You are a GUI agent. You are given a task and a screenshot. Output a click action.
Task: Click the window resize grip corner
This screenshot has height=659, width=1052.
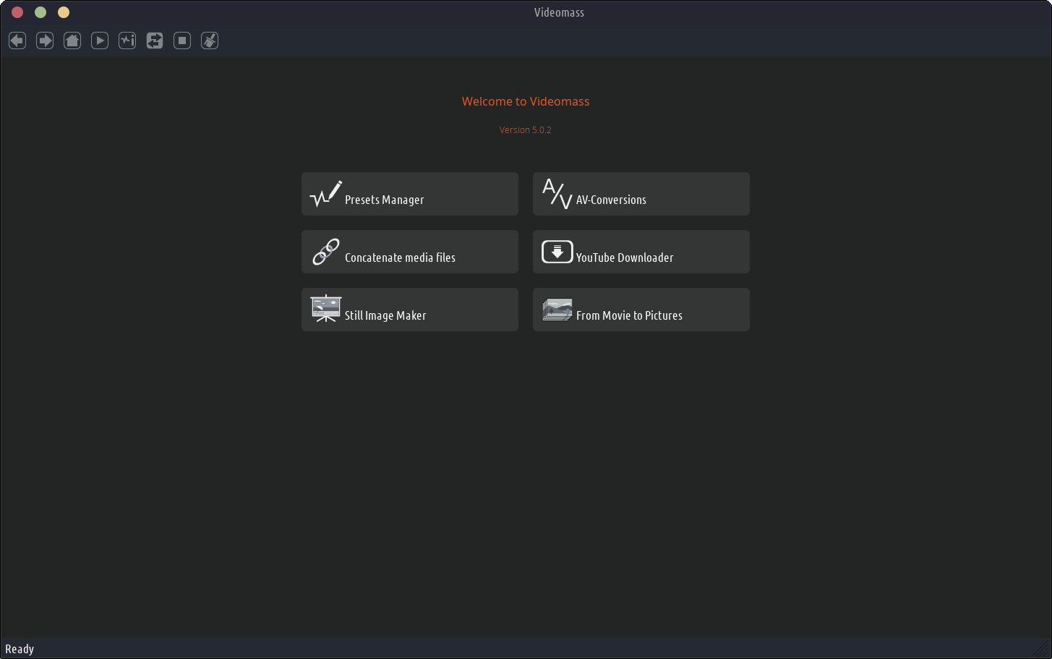click(1042, 649)
